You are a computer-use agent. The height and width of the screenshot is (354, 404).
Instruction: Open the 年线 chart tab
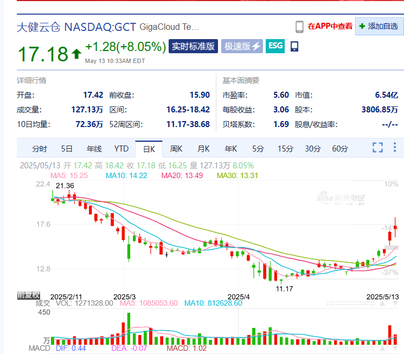[x=94, y=149]
